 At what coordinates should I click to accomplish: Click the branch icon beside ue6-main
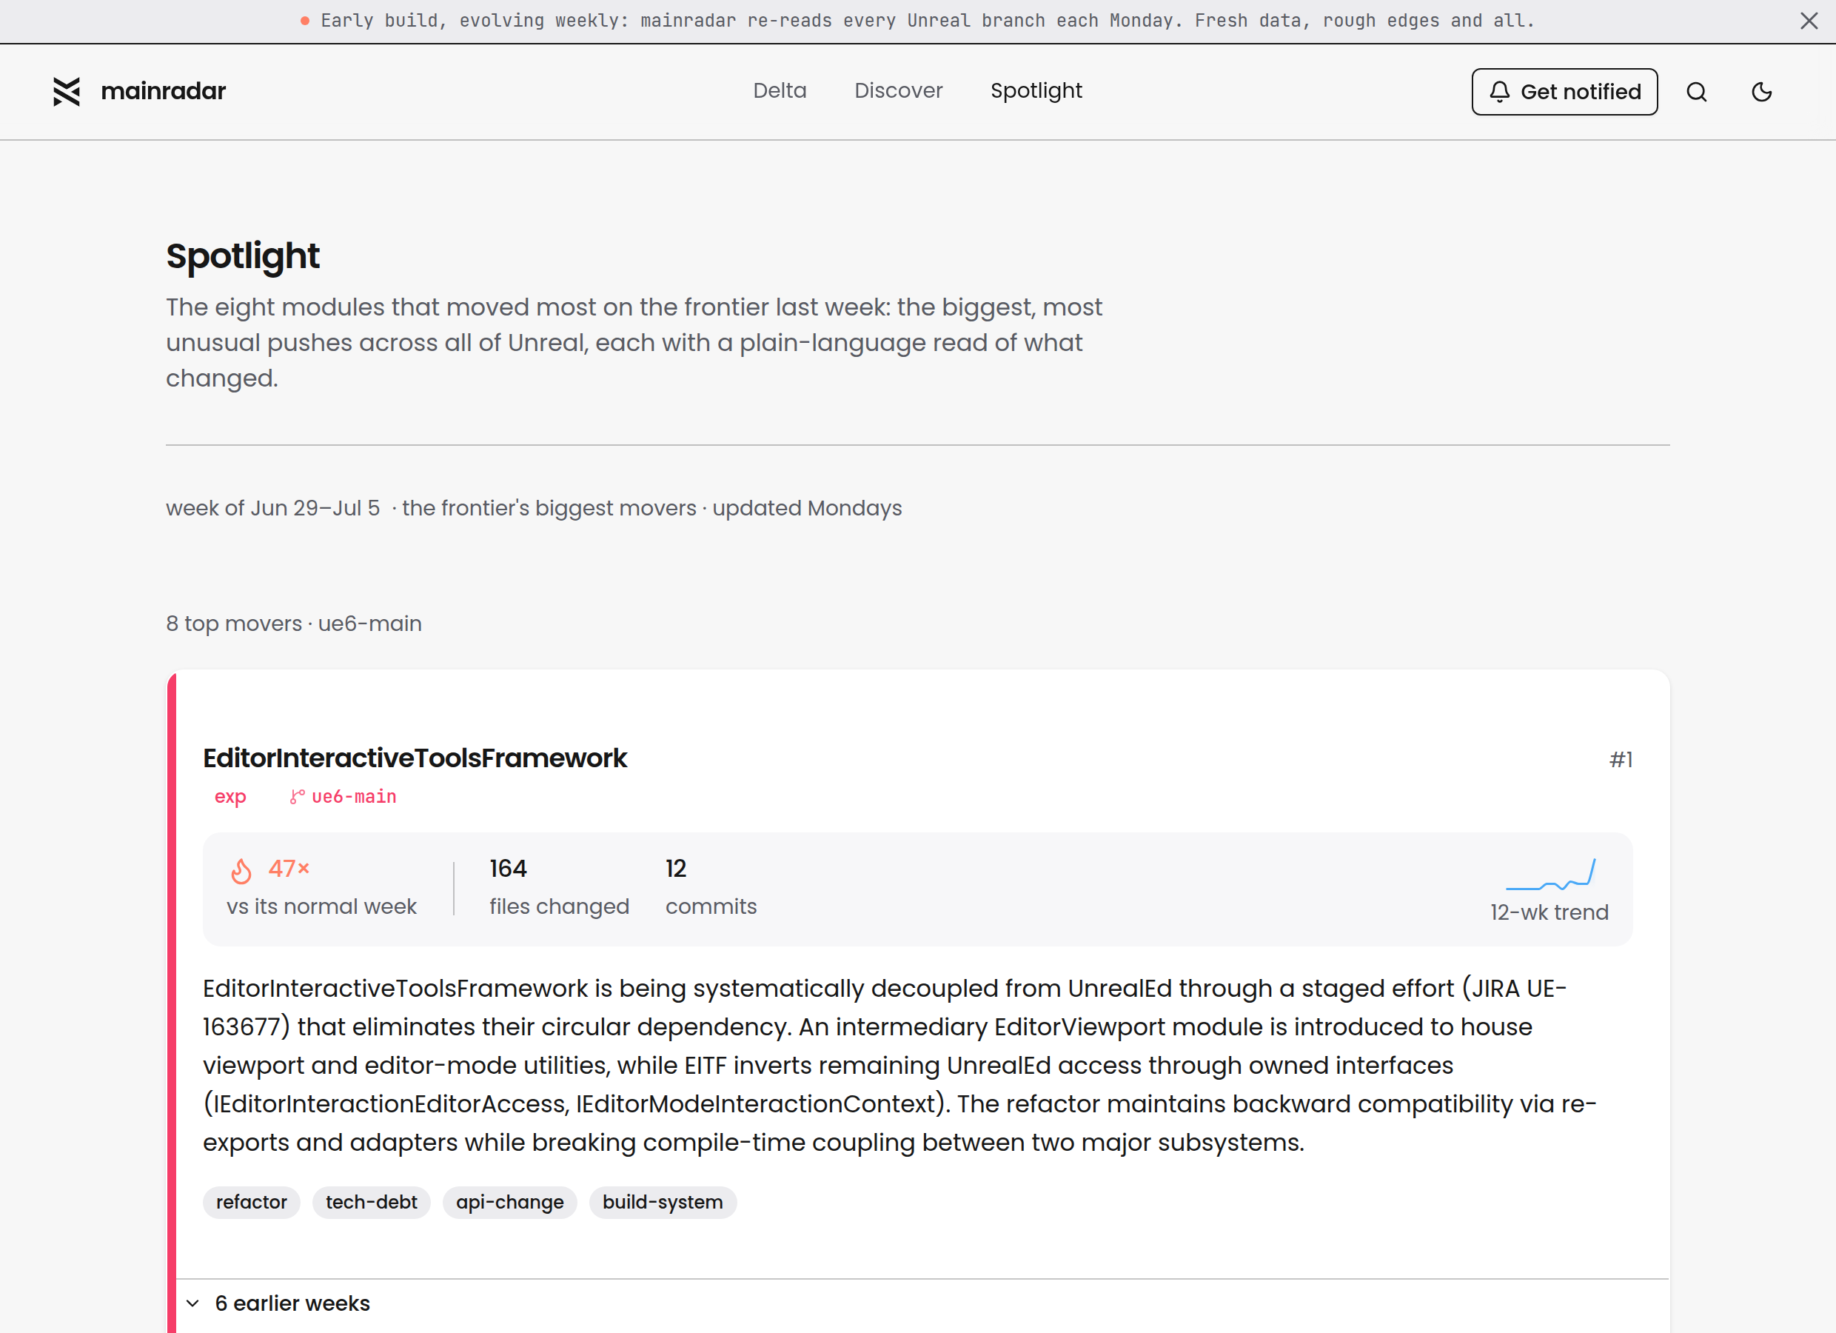click(x=297, y=797)
